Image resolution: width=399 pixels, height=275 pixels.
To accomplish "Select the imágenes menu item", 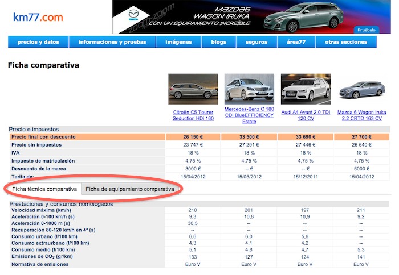I will point(178,42).
